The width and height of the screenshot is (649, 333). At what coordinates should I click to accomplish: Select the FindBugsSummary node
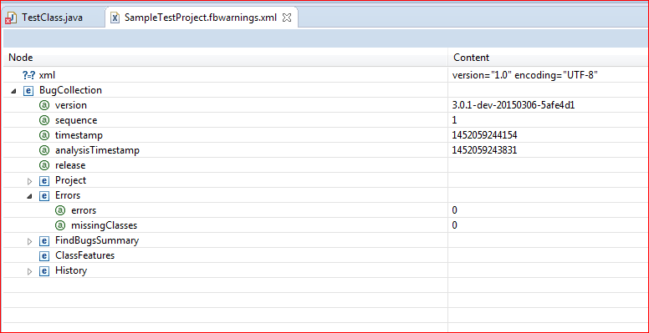point(97,240)
